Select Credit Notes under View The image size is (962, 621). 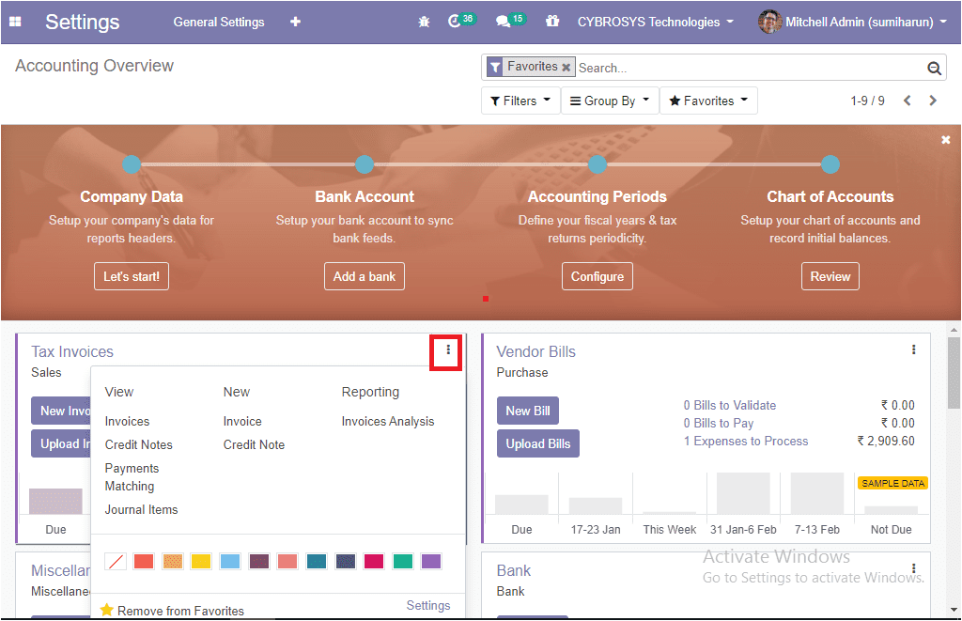pos(139,445)
